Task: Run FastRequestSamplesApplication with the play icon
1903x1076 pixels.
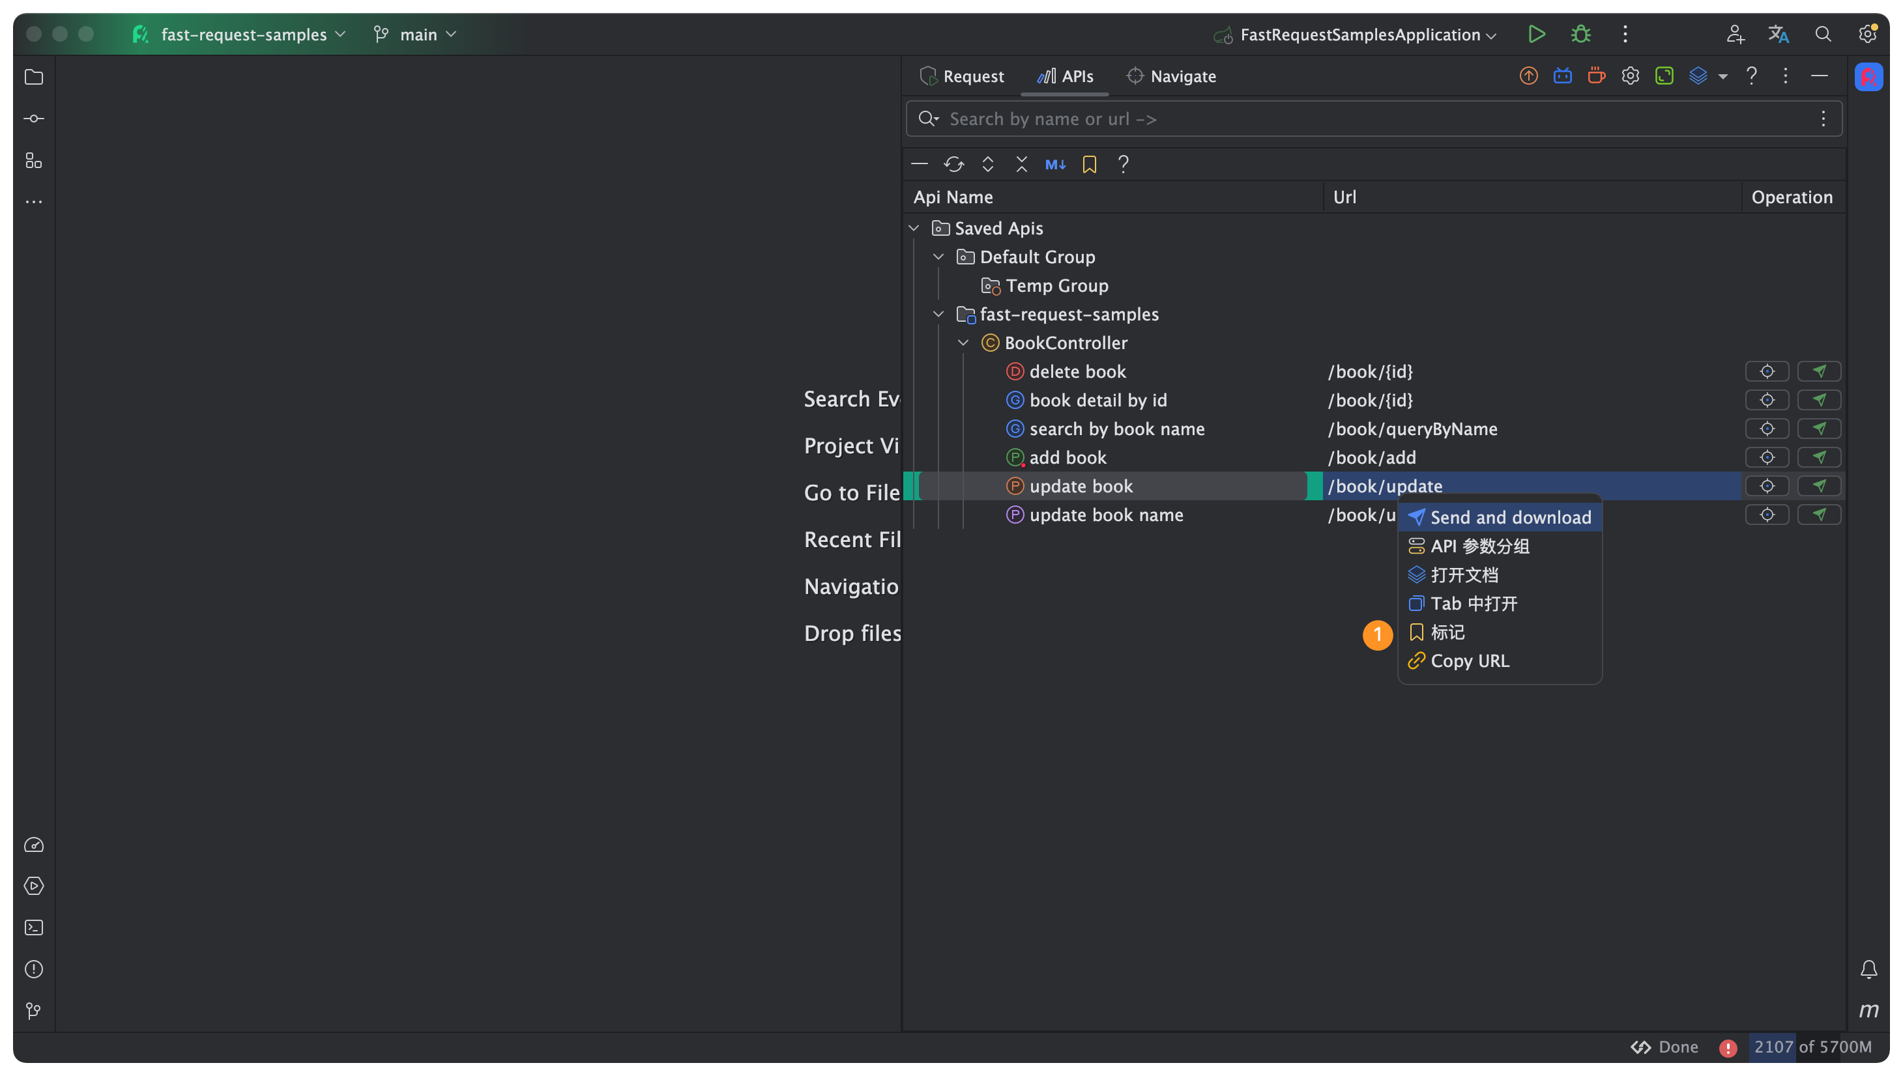Action: 1536,34
